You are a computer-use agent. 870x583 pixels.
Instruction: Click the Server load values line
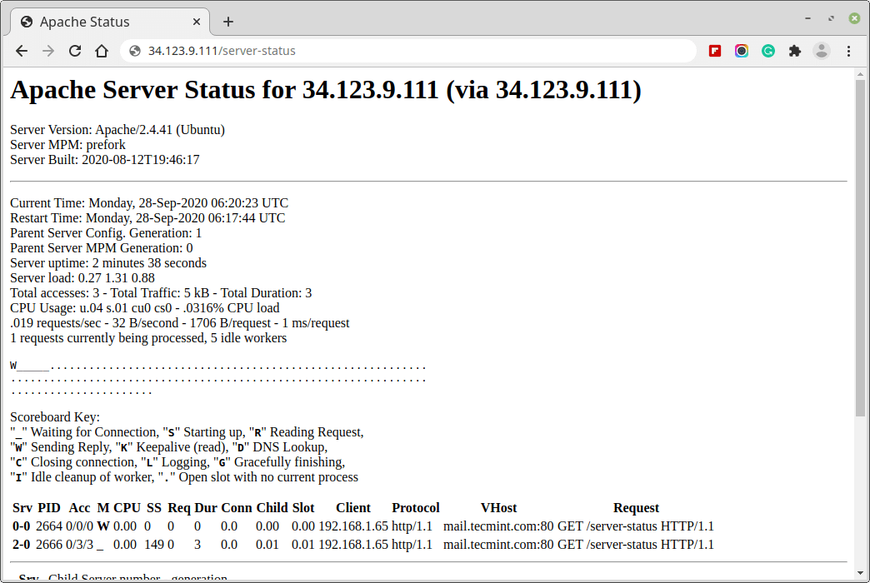point(82,278)
